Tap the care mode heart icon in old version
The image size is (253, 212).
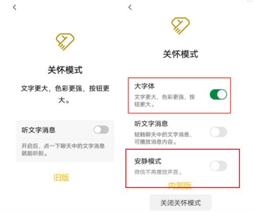click(65, 42)
